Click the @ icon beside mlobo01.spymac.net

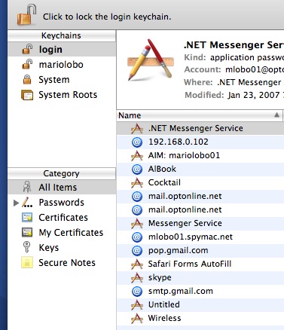(x=137, y=237)
